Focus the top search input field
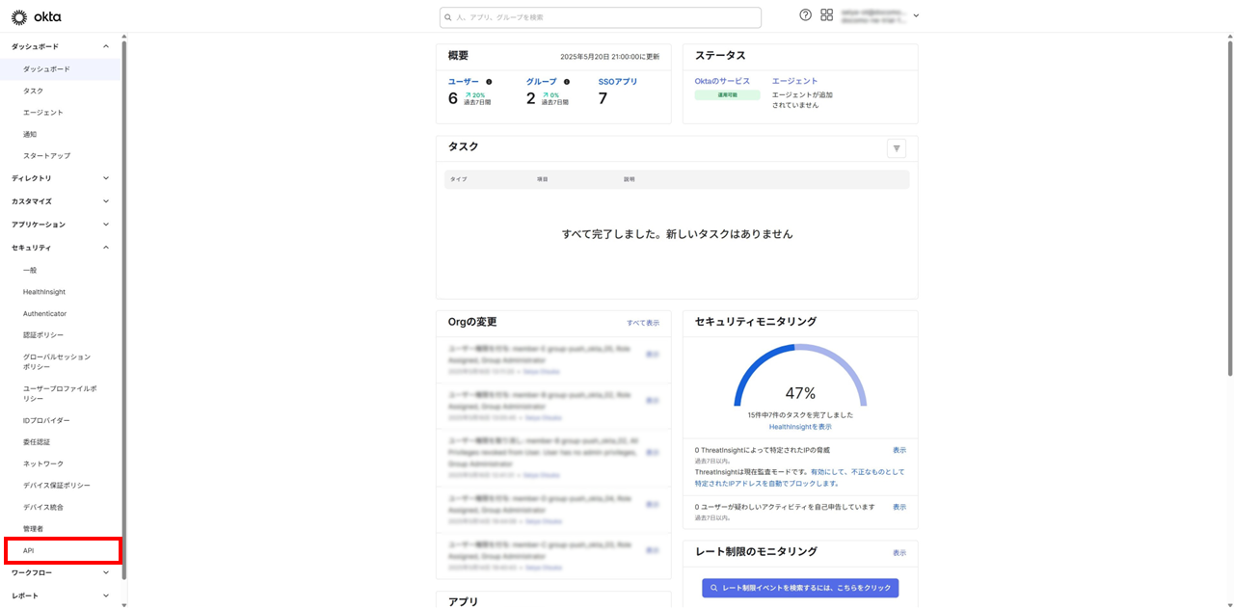This screenshot has height=608, width=1234. tap(600, 17)
